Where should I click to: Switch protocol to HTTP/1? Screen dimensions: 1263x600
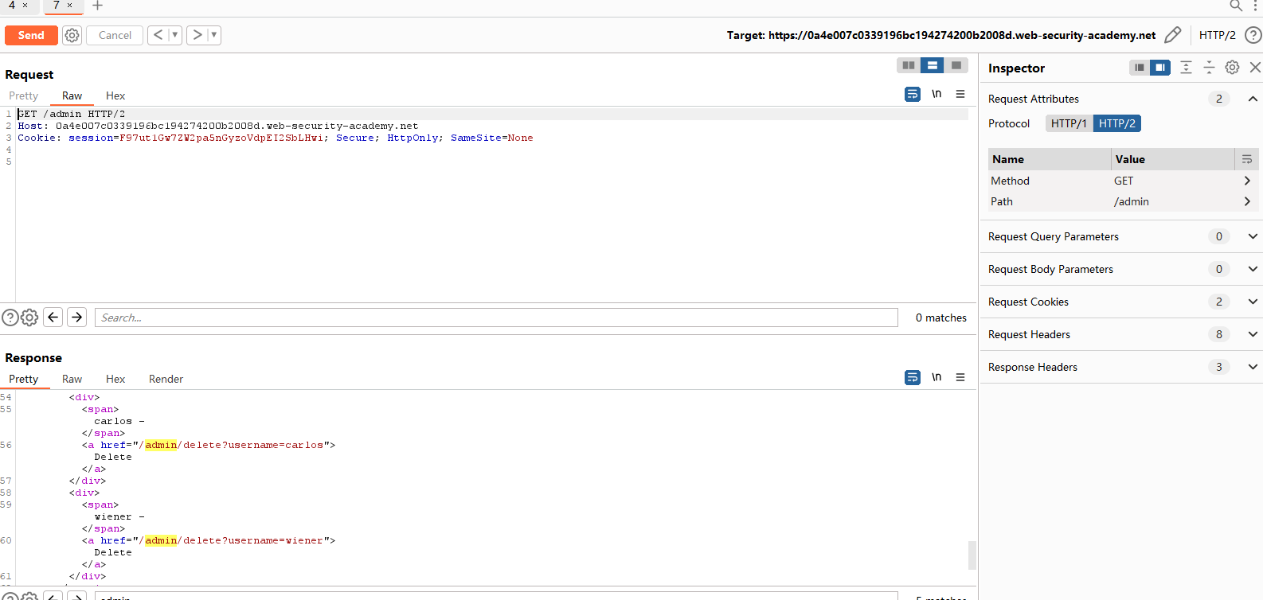click(1069, 123)
